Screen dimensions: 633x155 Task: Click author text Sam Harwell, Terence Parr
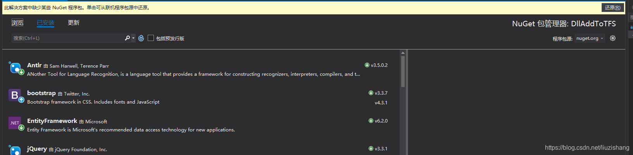[x=79, y=66]
